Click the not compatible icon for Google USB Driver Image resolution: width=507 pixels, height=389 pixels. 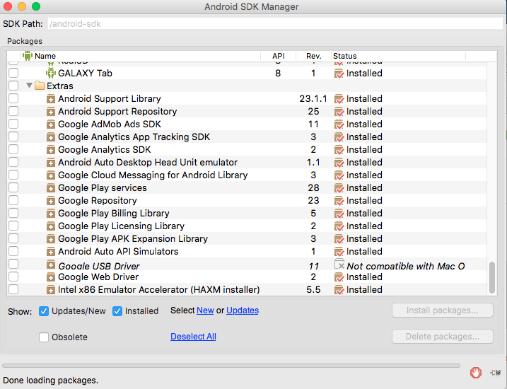point(339,265)
